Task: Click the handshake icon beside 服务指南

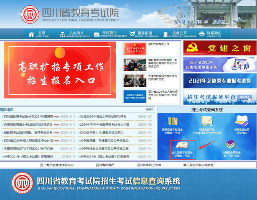Action: tap(132, 34)
